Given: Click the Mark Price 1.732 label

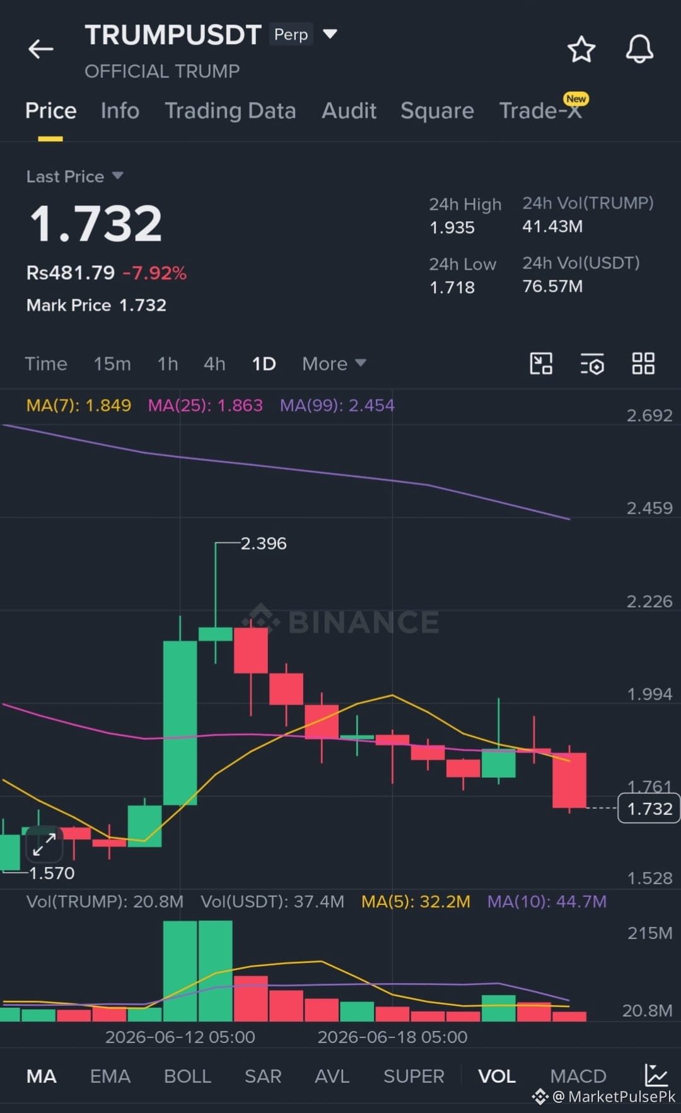Looking at the screenshot, I should (x=96, y=305).
